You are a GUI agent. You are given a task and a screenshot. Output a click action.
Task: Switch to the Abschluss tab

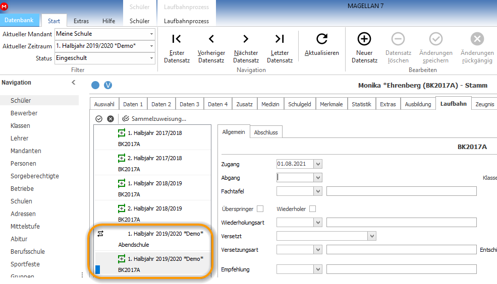click(265, 132)
